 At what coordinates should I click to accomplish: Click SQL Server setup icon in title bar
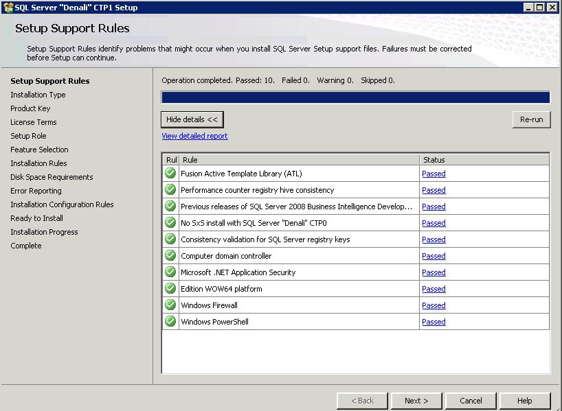pos(8,8)
